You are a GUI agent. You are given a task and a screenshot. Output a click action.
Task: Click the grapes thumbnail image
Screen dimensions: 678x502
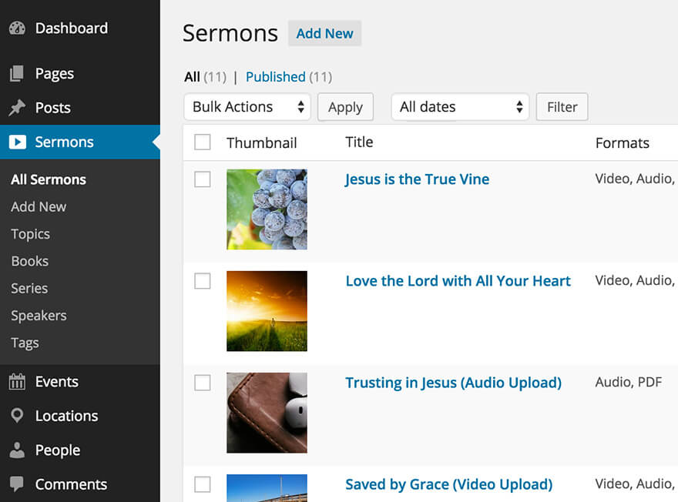click(x=267, y=209)
